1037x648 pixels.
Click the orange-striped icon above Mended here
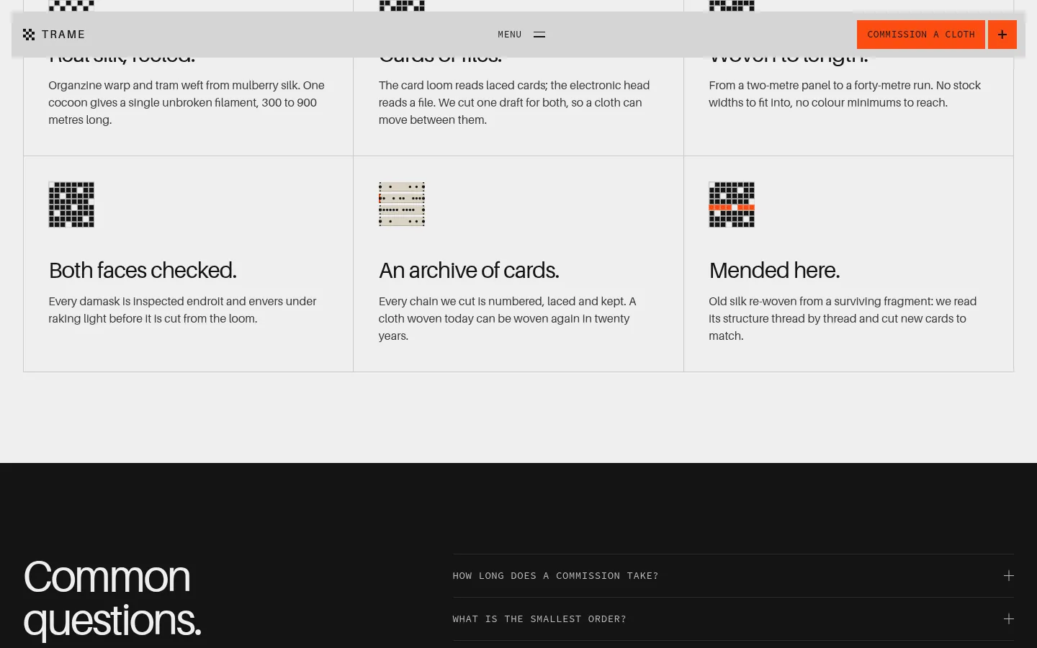coord(732,204)
